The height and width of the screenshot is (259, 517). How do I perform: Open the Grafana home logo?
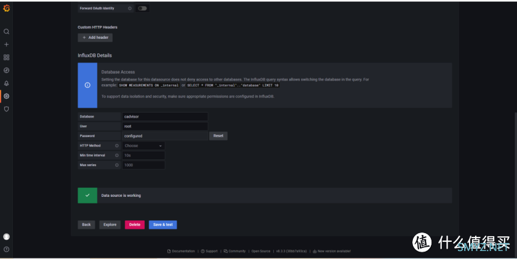6,8
